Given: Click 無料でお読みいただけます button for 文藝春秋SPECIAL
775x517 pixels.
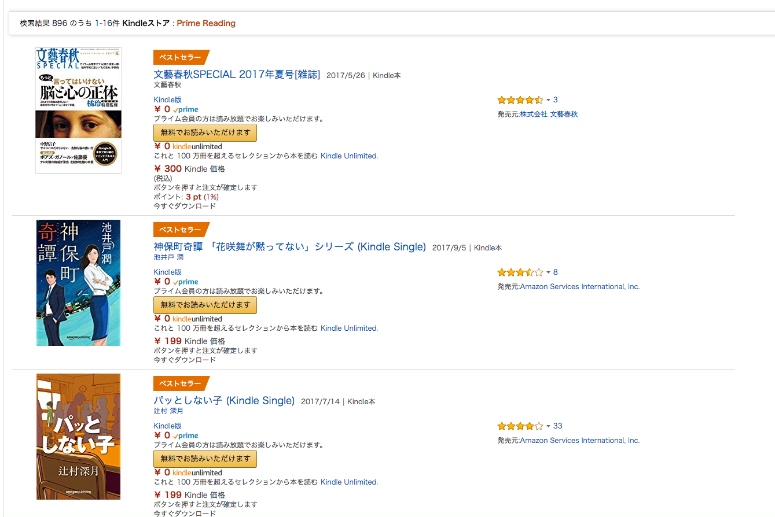Looking at the screenshot, I should (x=205, y=132).
